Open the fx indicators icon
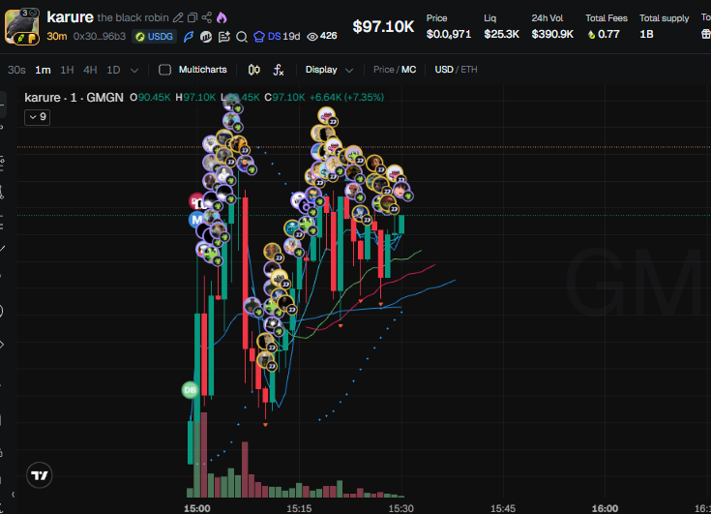This screenshot has width=711, height=514. point(278,70)
